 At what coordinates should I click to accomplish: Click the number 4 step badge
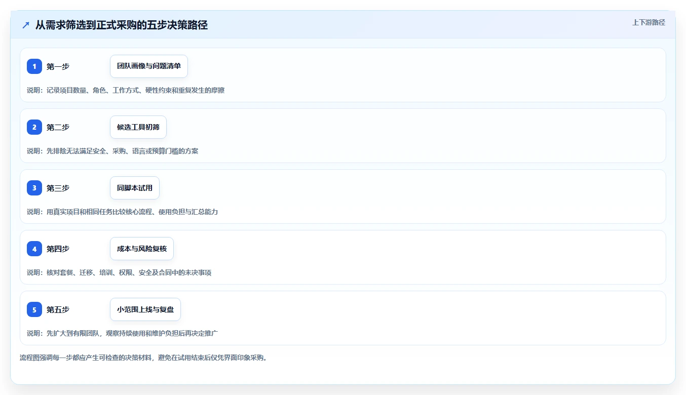(x=34, y=249)
